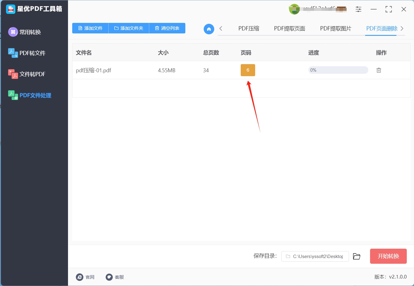The height and width of the screenshot is (286, 414).
Task: Select the file name pdf压缩-01.pdf
Action: tap(94, 70)
